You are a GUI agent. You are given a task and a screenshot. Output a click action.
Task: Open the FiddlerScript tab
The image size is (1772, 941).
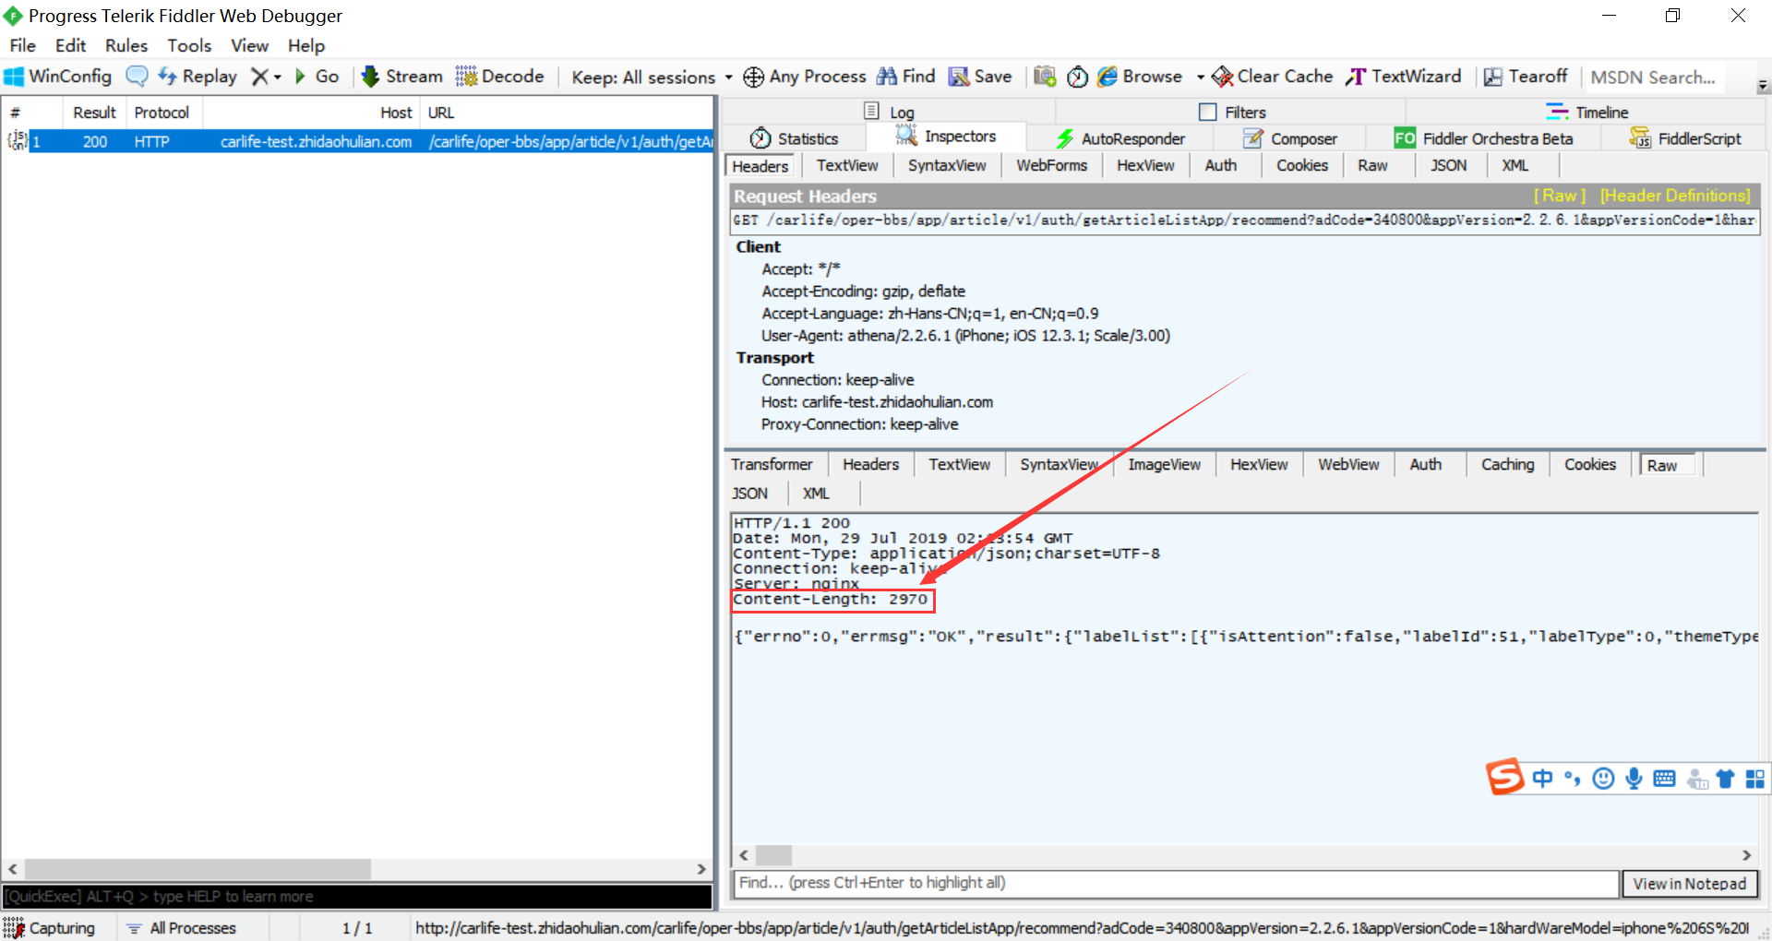pos(1685,138)
